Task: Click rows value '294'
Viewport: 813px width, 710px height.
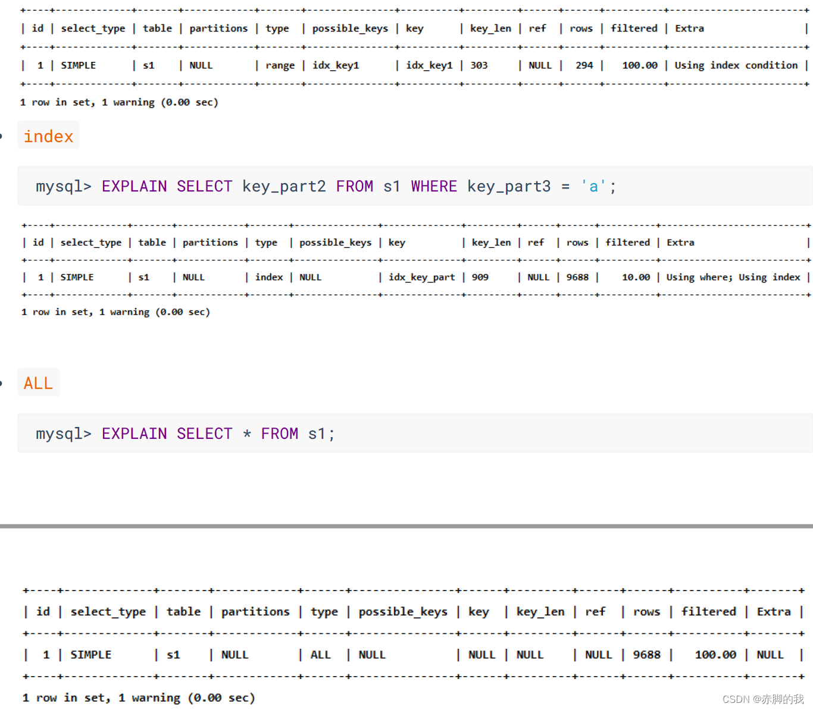Action: [584, 65]
